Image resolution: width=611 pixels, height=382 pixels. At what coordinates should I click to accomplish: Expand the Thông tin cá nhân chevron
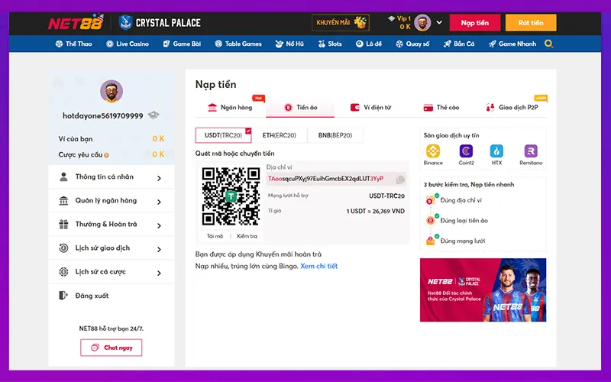pyautogui.click(x=159, y=178)
